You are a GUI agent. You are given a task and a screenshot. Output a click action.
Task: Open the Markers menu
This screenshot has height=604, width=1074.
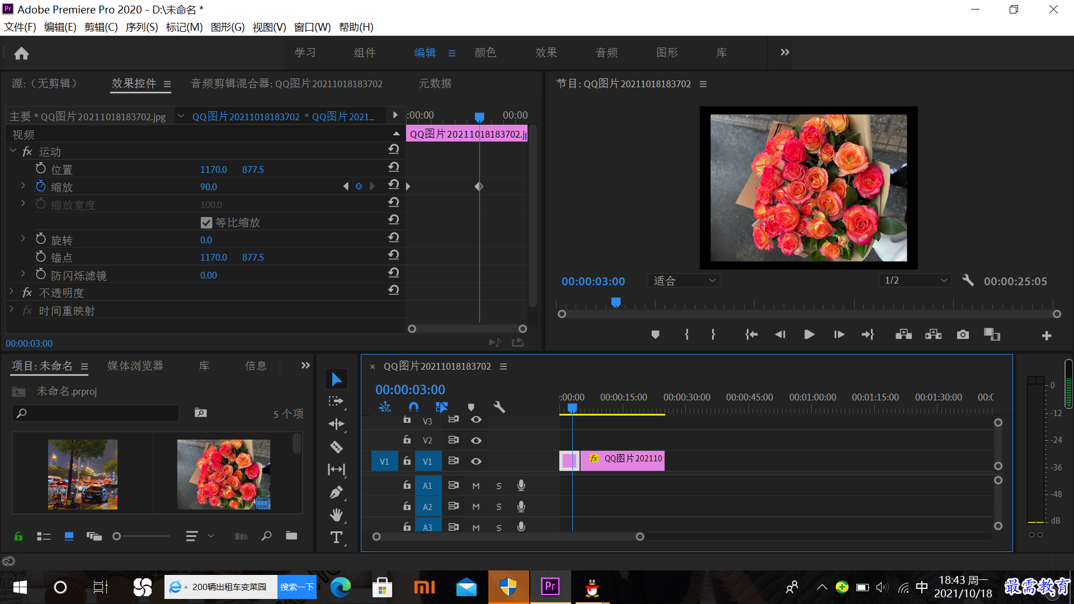(184, 27)
